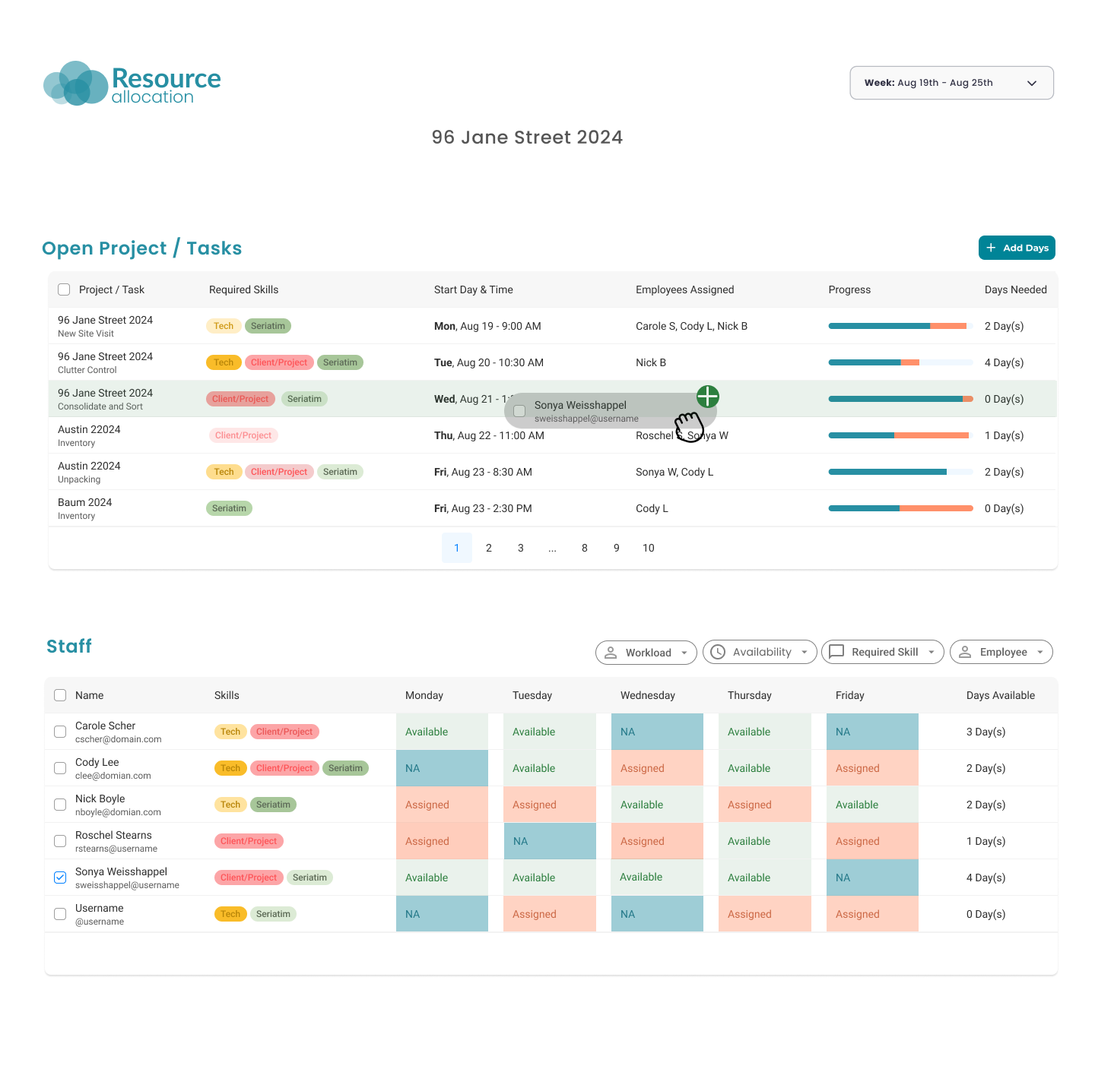This screenshot has width=1095, height=1072.
Task: Click 'Fri, Aug 23 - 2:30 PM' start time
Action: 483,508
